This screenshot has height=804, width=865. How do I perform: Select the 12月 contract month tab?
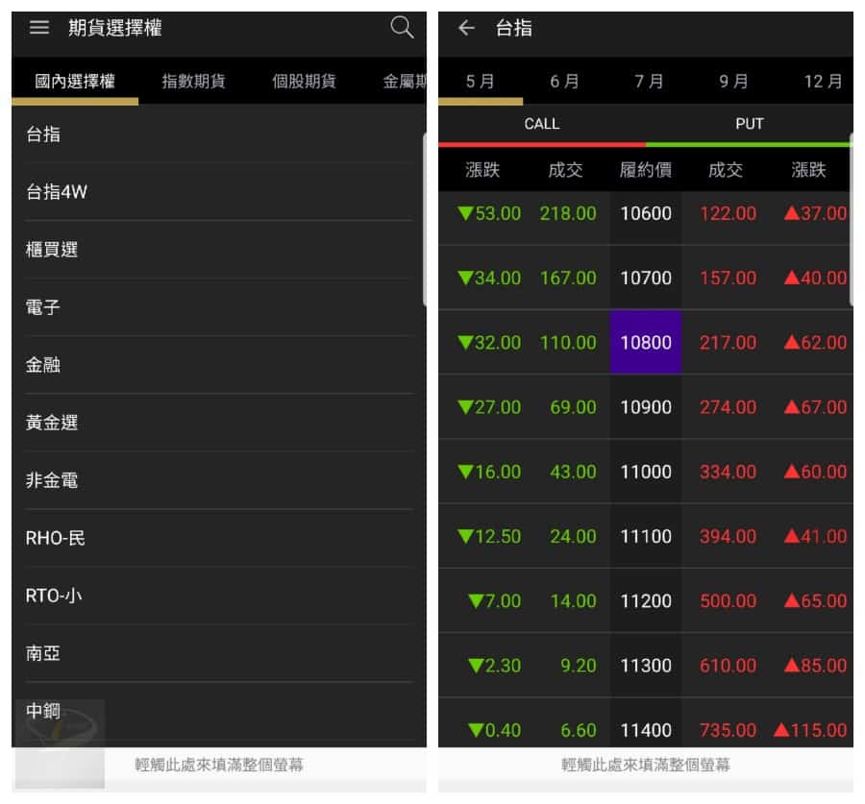(823, 82)
